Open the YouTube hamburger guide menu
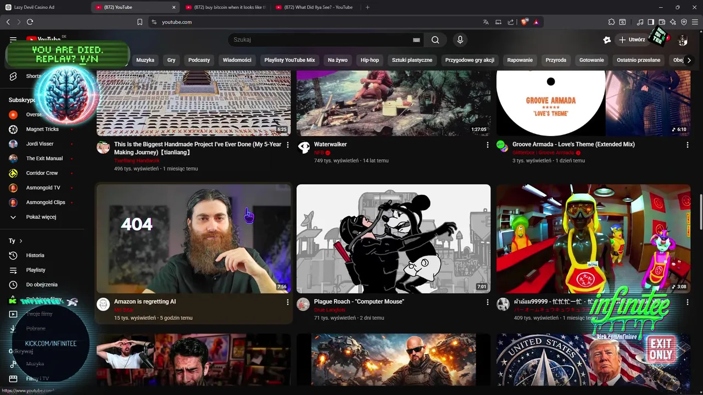This screenshot has height=395, width=703. (13, 39)
